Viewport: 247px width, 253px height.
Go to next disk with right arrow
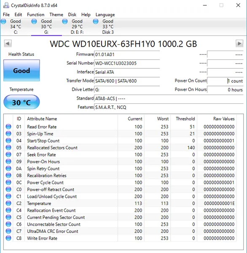pos(239,43)
